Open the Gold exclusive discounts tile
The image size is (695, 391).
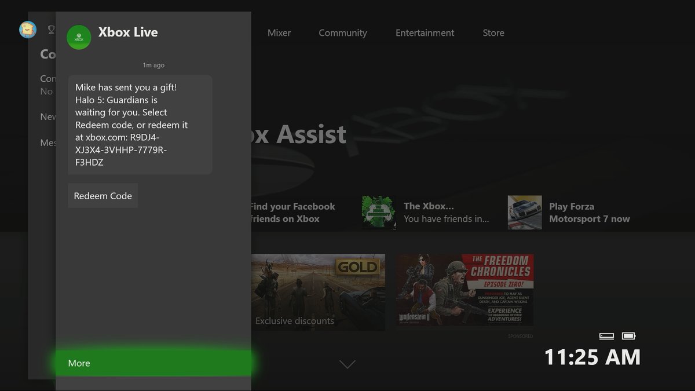click(x=318, y=292)
